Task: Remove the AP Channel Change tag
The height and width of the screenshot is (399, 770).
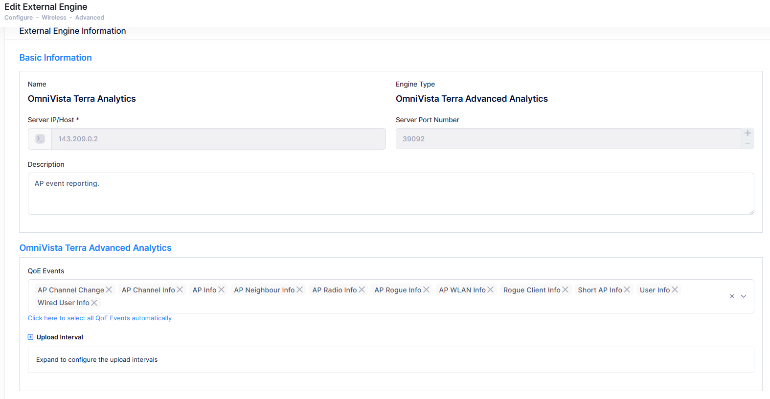Action: coord(109,290)
